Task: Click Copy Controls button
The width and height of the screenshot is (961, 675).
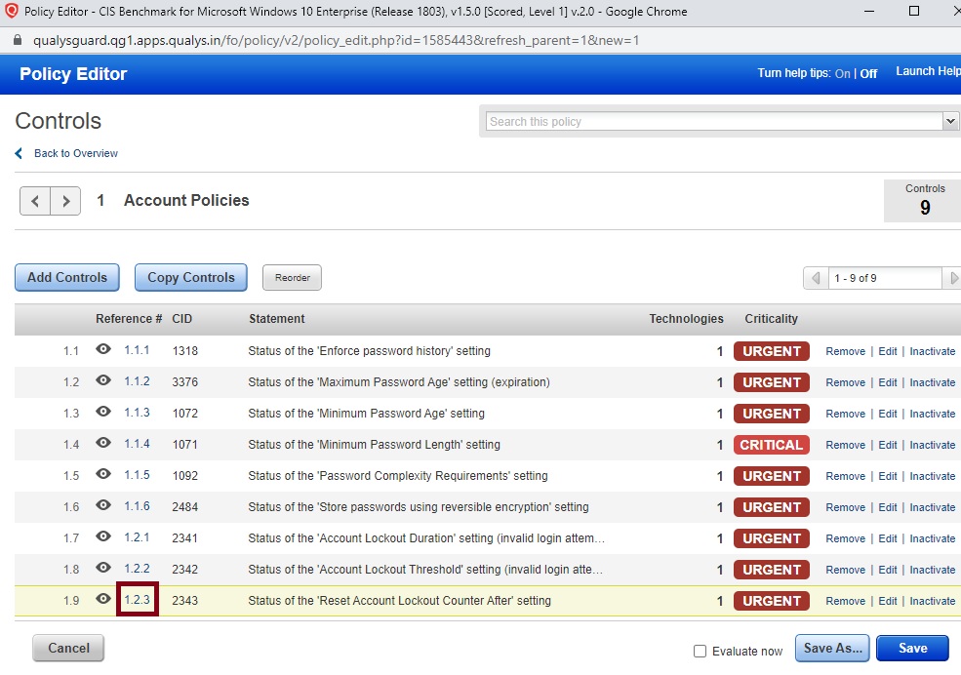Action: [191, 277]
